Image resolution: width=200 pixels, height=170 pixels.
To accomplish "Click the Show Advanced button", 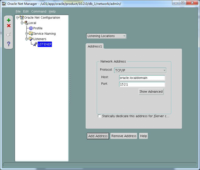I will coord(151,91).
